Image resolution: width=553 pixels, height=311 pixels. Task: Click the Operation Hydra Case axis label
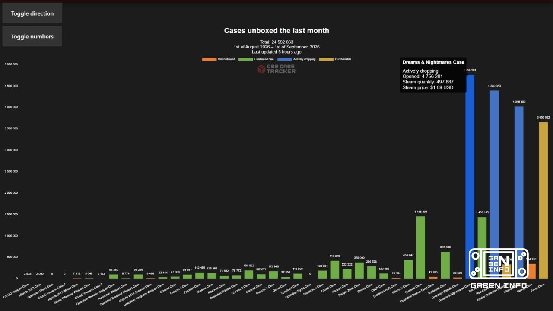299,290
